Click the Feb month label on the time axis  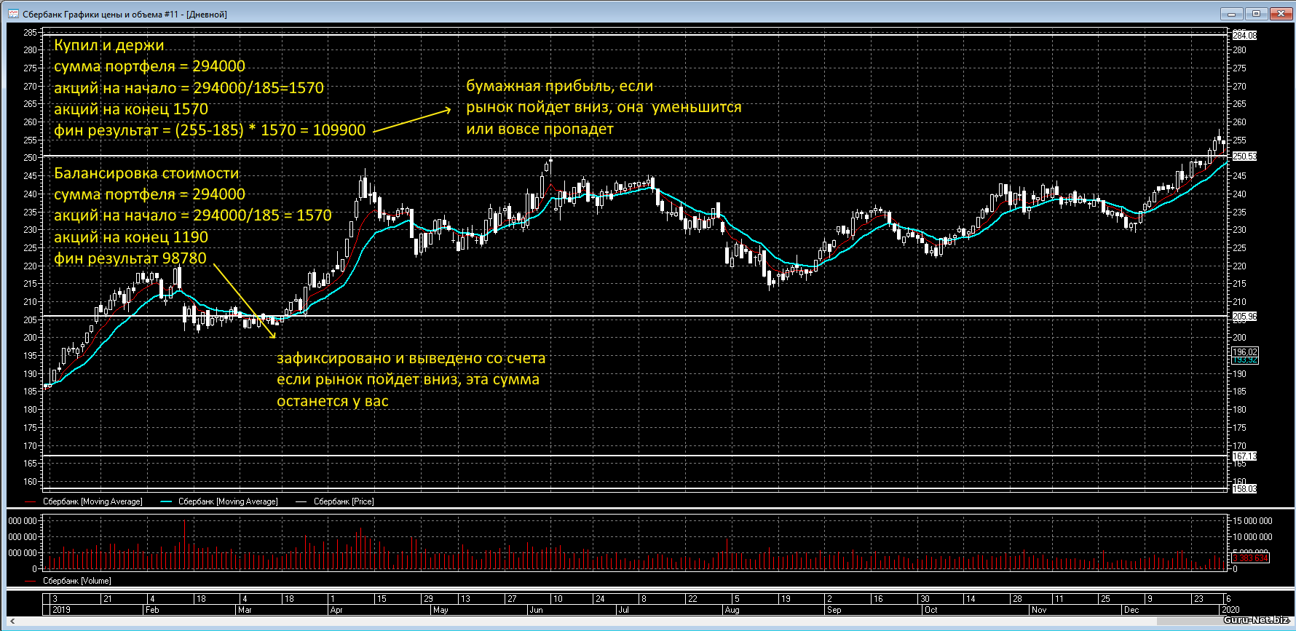click(152, 610)
